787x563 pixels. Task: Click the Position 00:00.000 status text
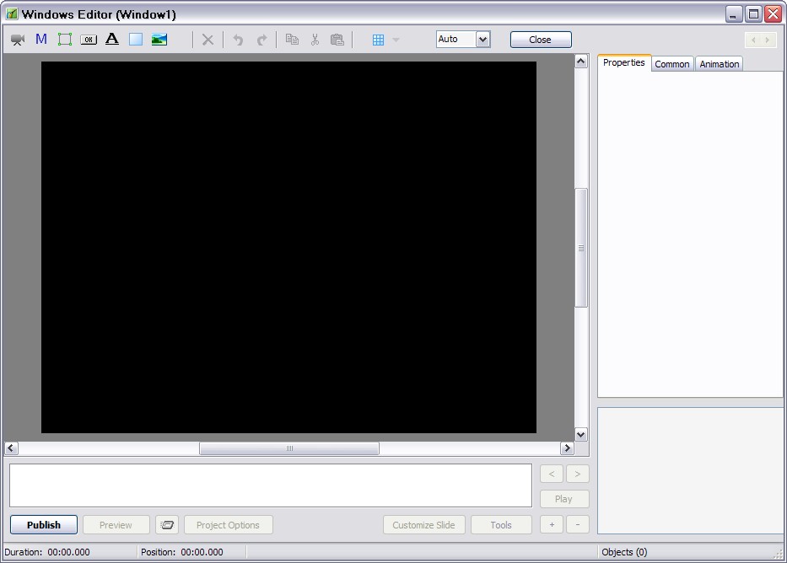(181, 552)
